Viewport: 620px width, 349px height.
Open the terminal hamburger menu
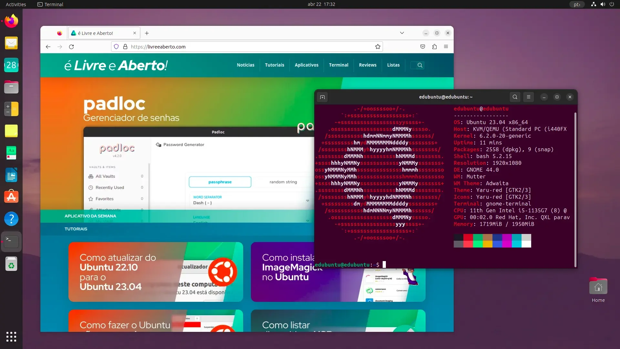pos(529,97)
